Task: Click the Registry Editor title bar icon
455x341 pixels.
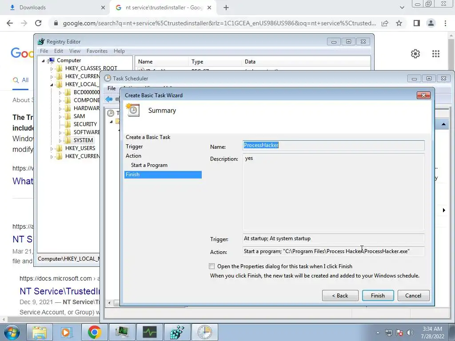Action: click(41, 42)
